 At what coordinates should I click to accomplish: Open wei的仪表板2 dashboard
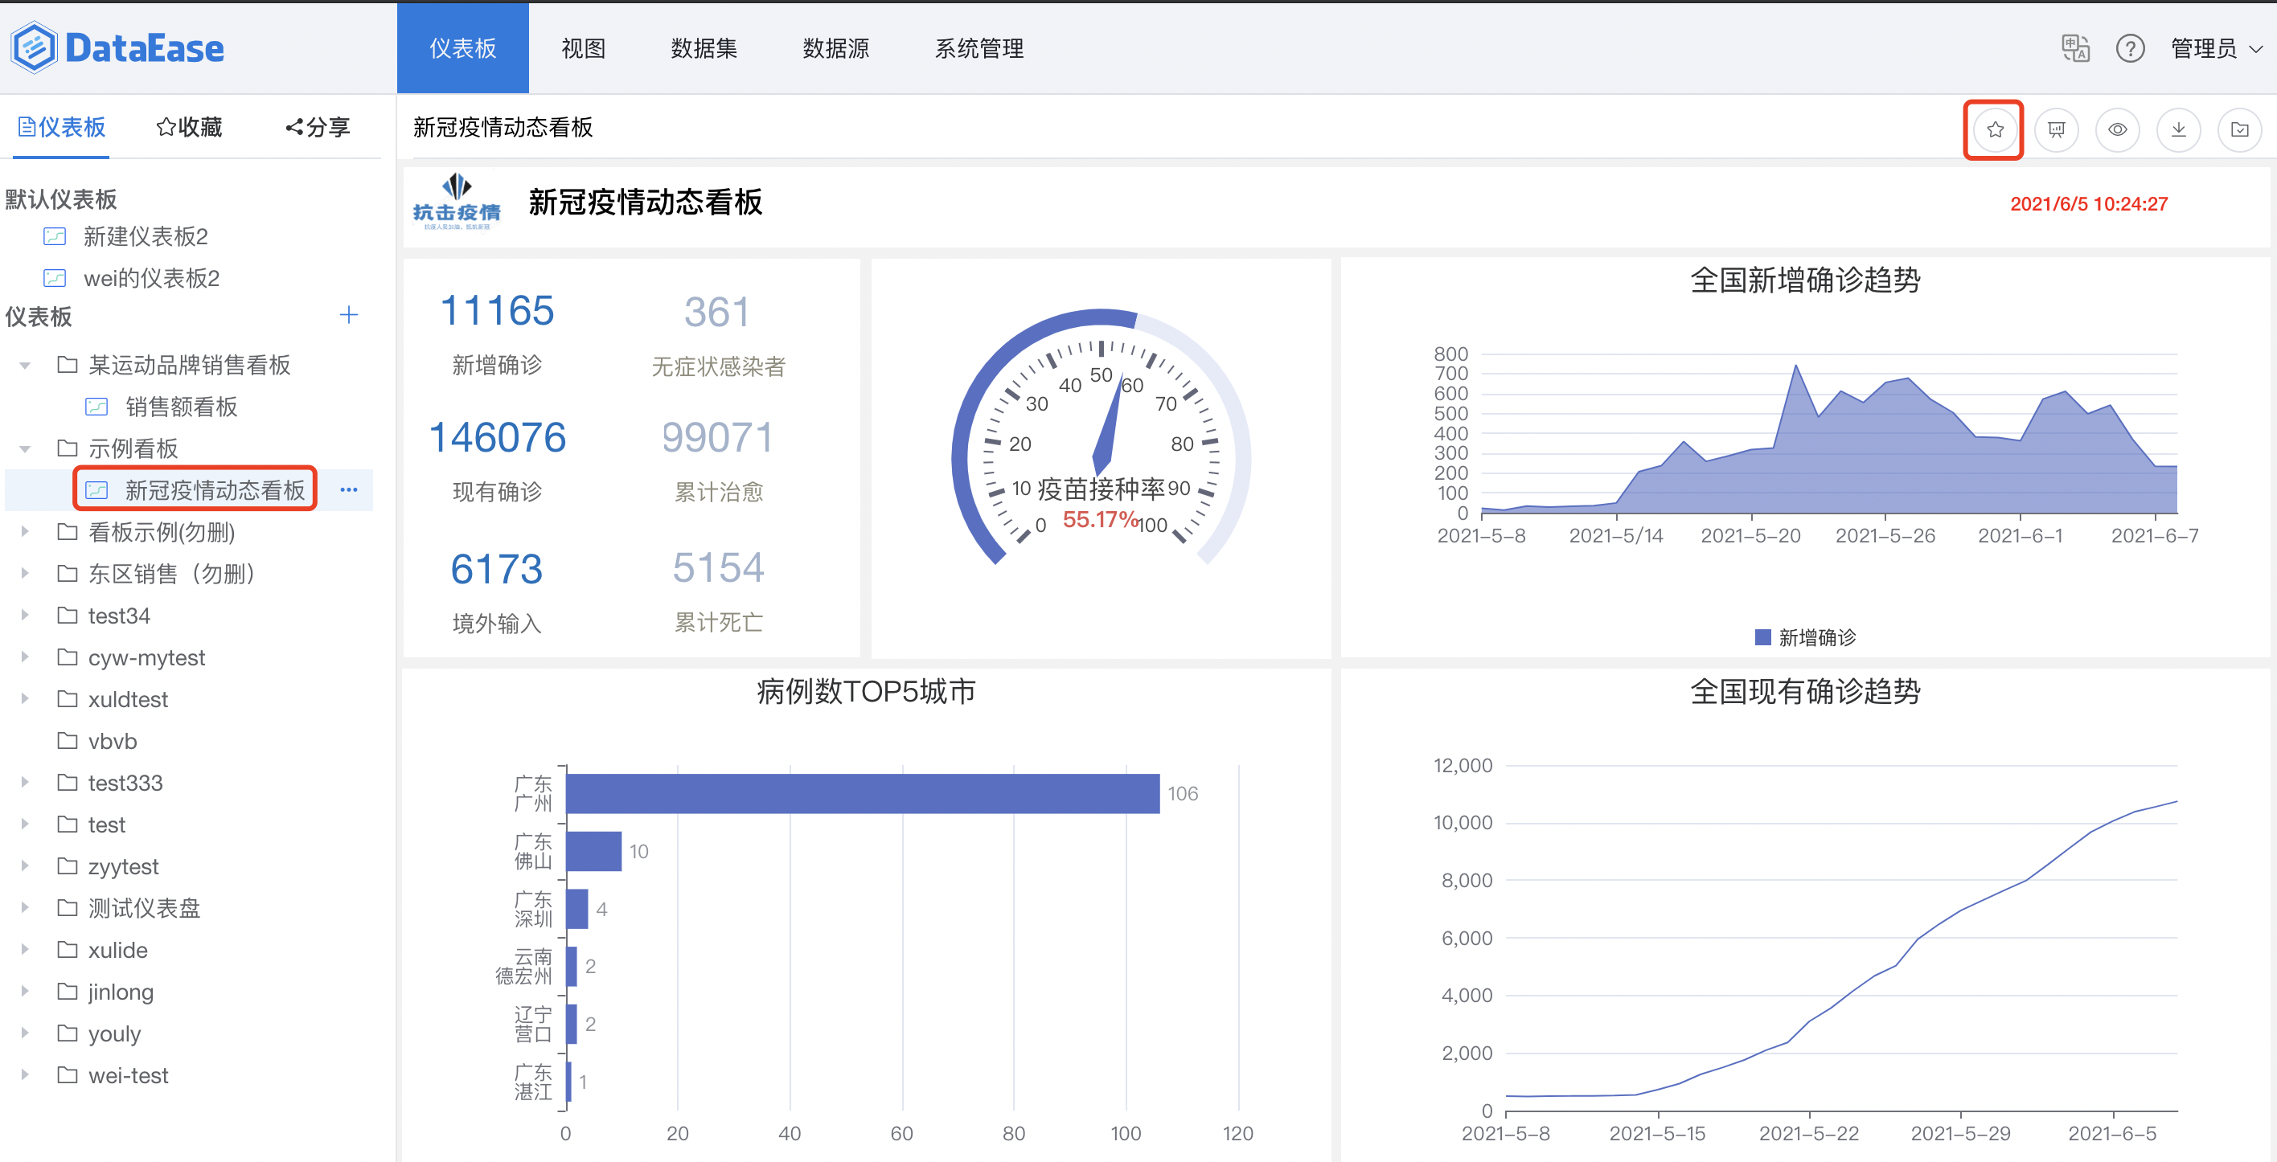pos(151,278)
